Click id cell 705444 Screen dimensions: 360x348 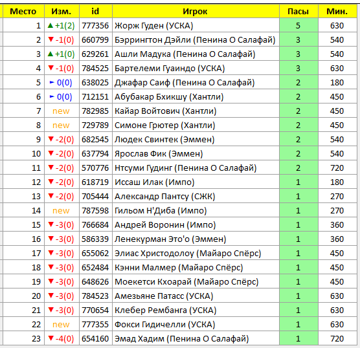[x=96, y=196]
